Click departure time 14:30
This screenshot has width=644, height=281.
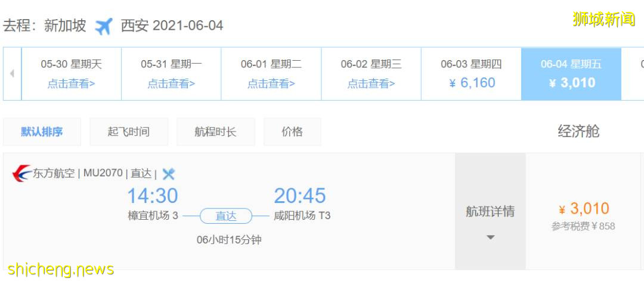(153, 196)
